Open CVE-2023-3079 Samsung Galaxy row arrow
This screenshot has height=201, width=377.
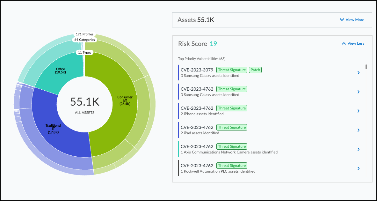pyautogui.click(x=359, y=73)
